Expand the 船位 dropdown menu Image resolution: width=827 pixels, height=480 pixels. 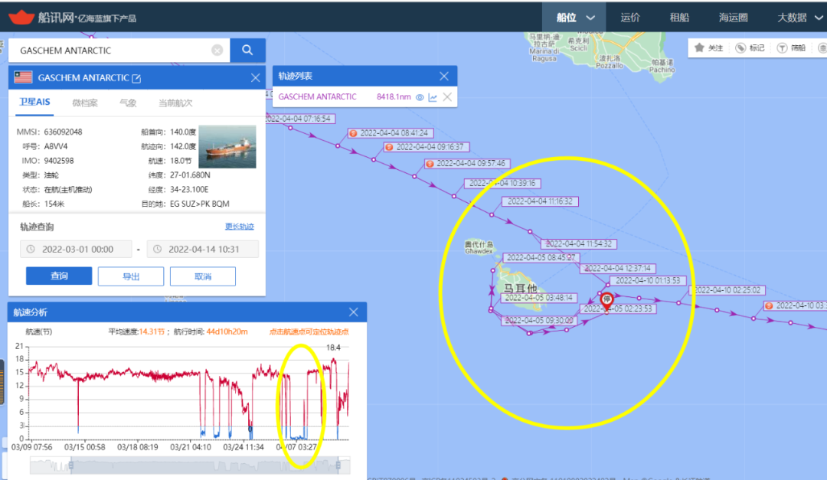coord(590,18)
